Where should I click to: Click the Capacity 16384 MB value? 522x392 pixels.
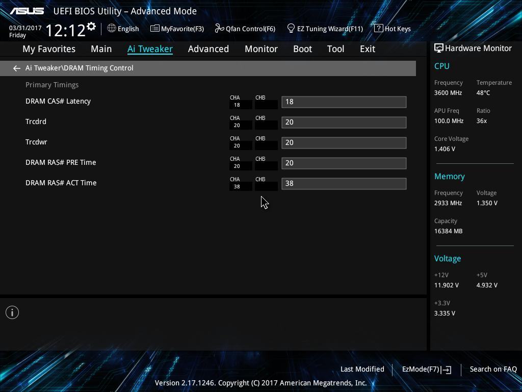[x=448, y=231]
